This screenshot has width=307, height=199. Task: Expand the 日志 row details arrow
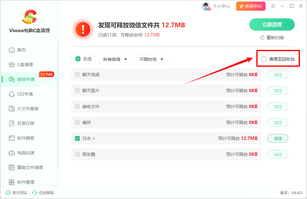pos(94,138)
